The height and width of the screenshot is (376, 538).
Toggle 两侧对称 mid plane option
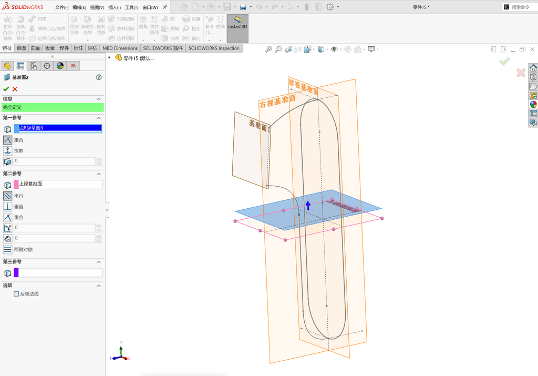coord(7,249)
